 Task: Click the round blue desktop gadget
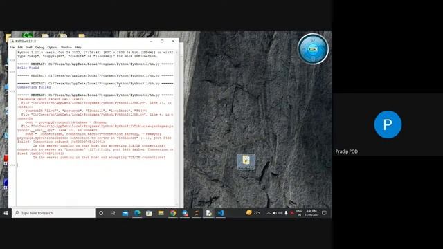click(x=313, y=49)
